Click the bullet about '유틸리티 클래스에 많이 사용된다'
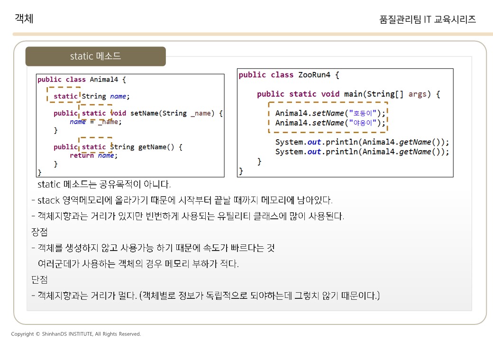 pyautogui.click(x=188, y=216)
